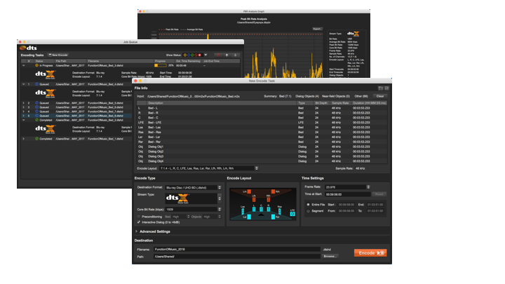
Task: Expand the Advanced Settings section
Action: coord(137,231)
